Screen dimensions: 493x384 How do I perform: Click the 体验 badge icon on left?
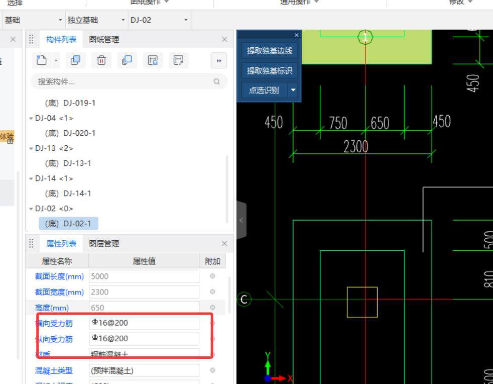[x=7, y=137]
